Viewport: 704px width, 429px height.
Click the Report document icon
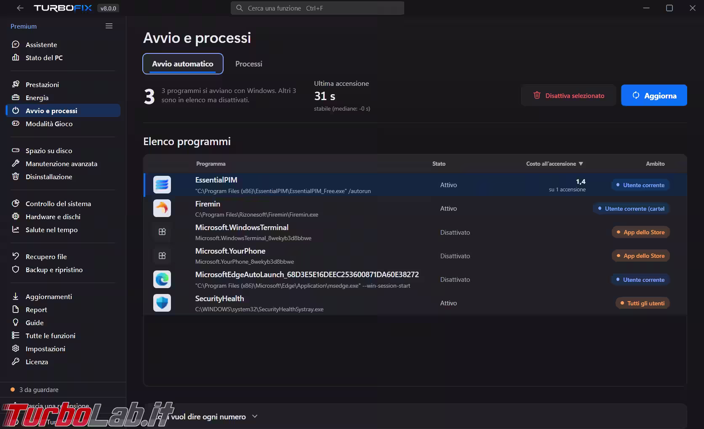click(x=16, y=310)
